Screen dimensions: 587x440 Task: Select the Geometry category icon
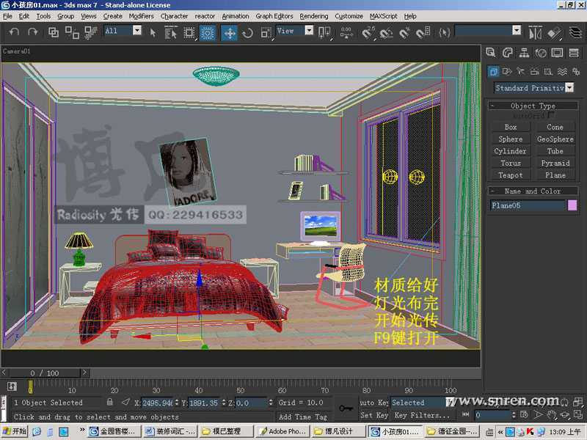[x=493, y=71]
